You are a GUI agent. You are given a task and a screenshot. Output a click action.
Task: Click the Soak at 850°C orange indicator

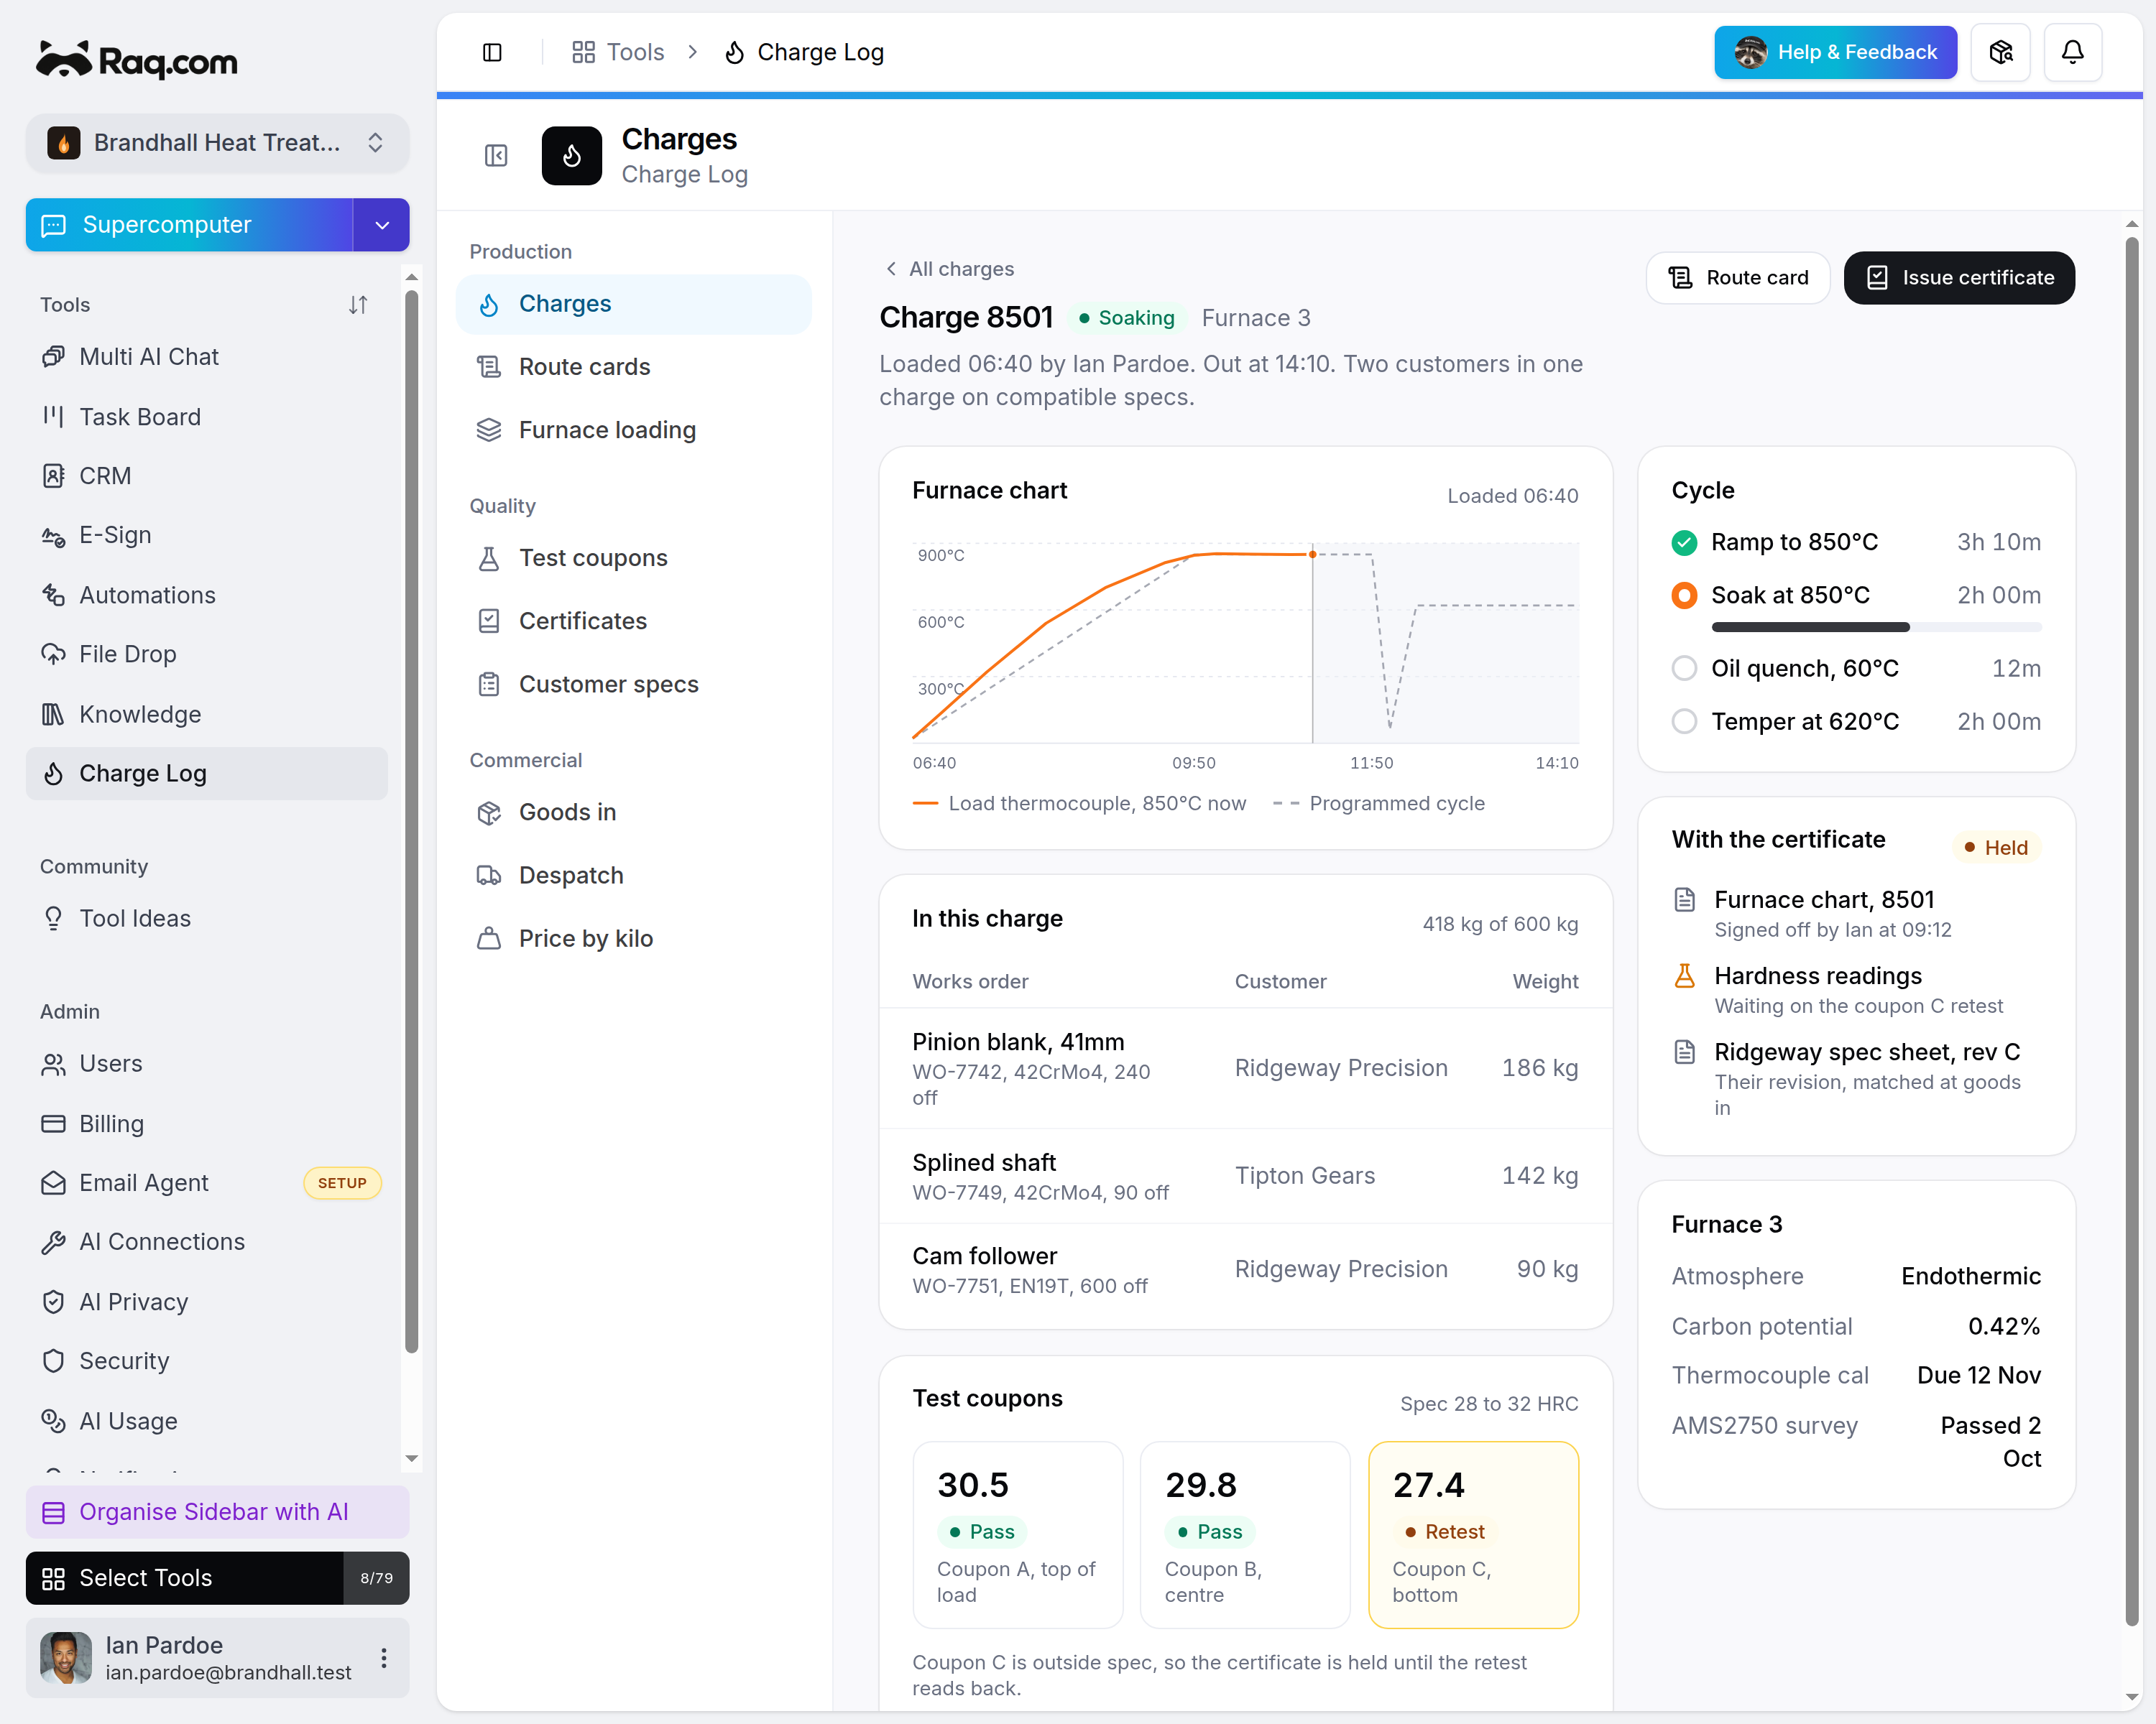[x=1684, y=595]
